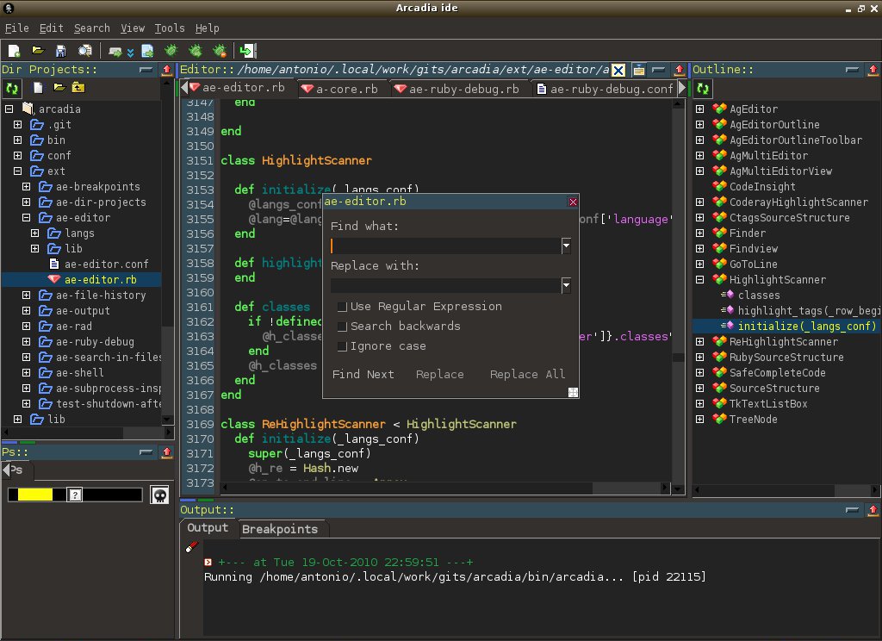Refresh the Outline panel with green arrows

pos(704,89)
